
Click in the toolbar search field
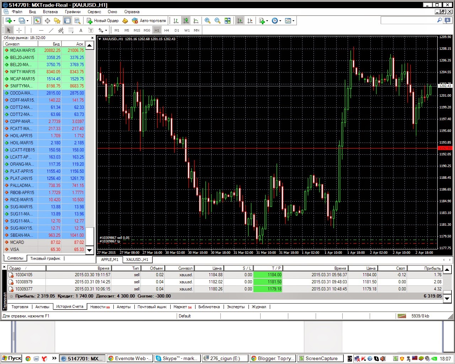tap(409, 21)
